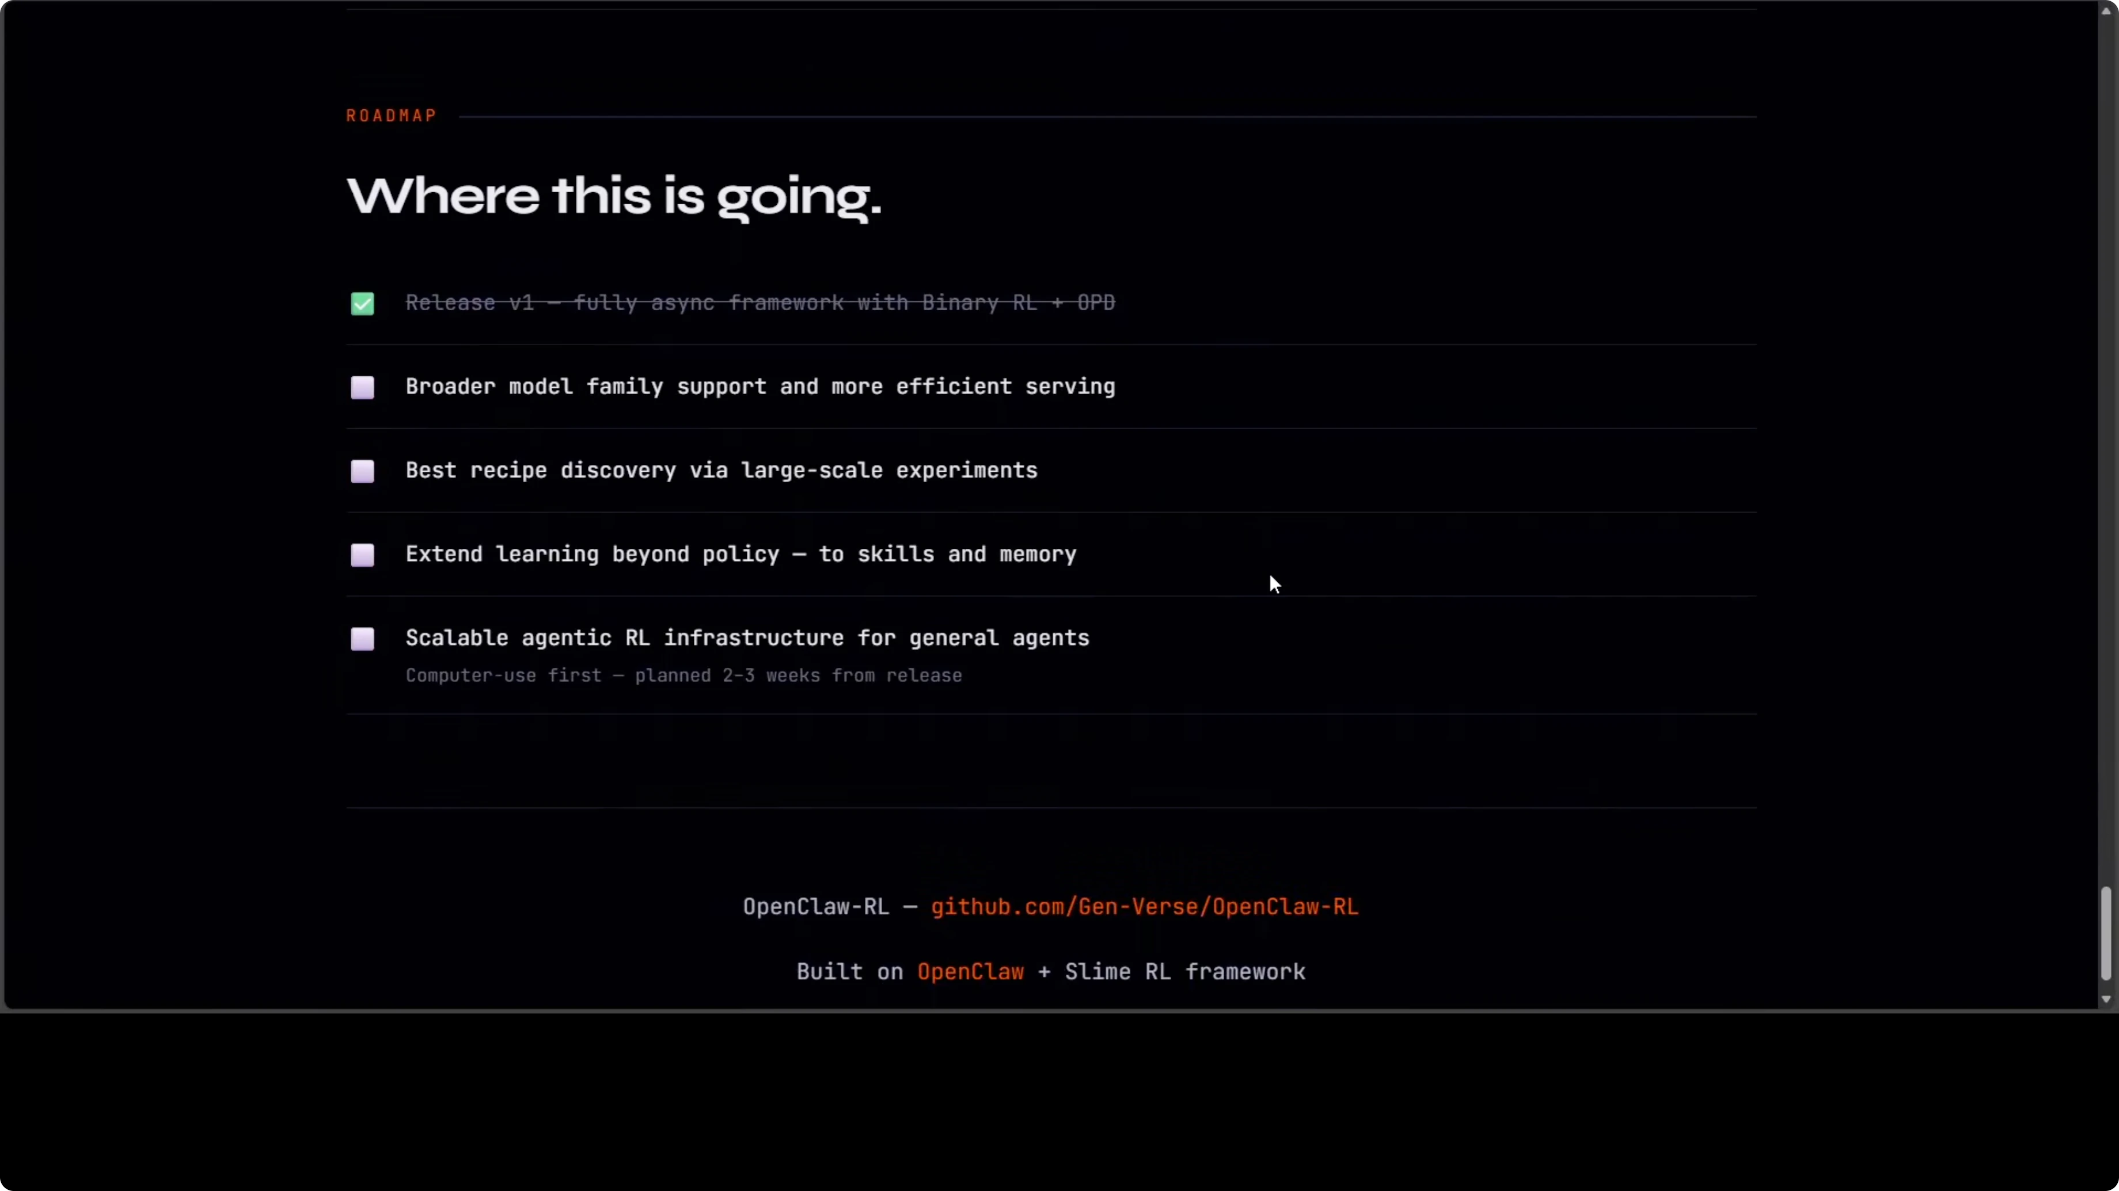Viewport: 2119px width, 1191px height.
Task: Check the "Extend learning beyond policy" checkbox
Action: [x=362, y=555]
